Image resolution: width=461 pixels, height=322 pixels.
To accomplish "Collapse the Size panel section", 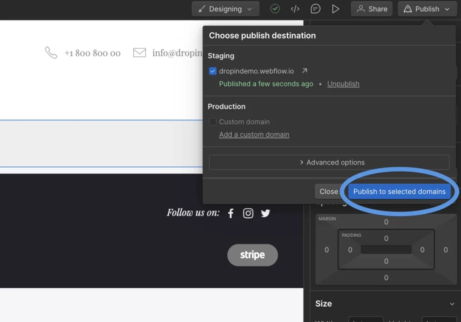I will [452, 304].
